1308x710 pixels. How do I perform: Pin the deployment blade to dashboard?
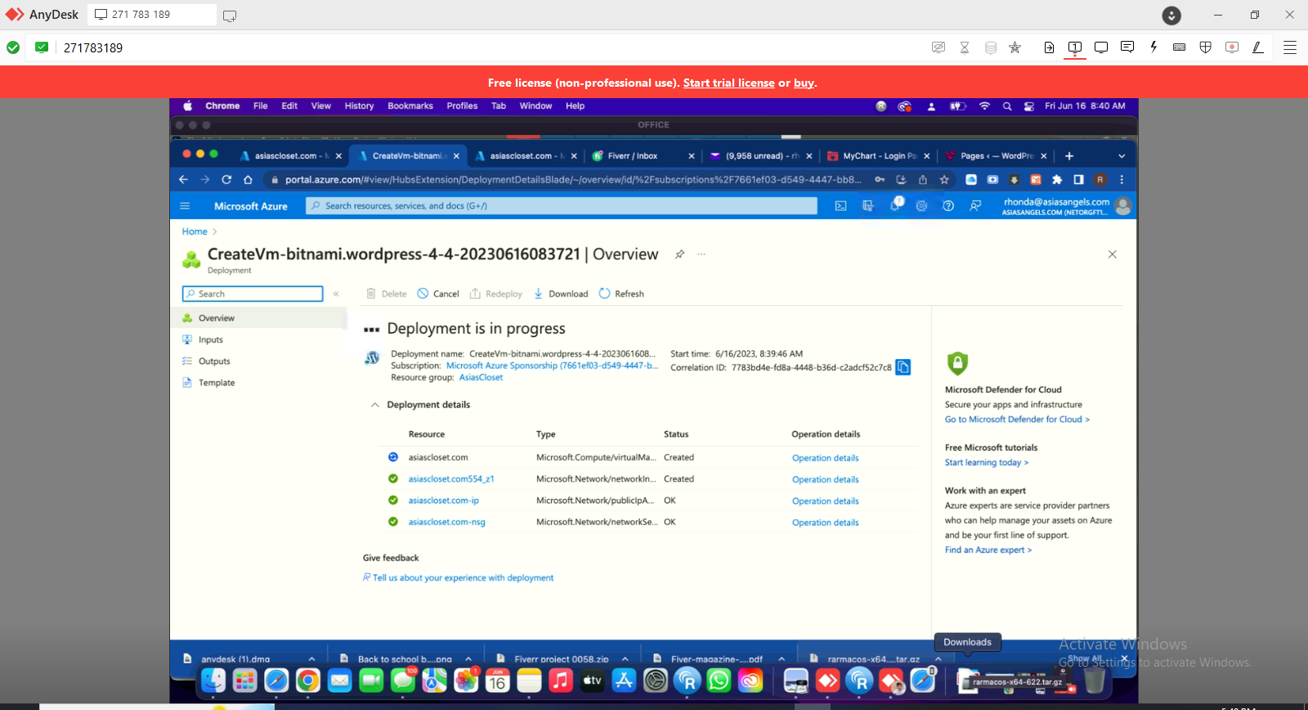(679, 254)
